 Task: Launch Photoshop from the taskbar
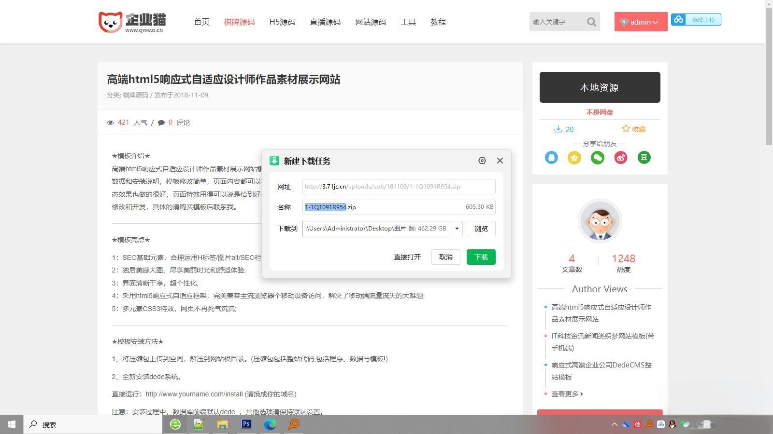point(246,425)
